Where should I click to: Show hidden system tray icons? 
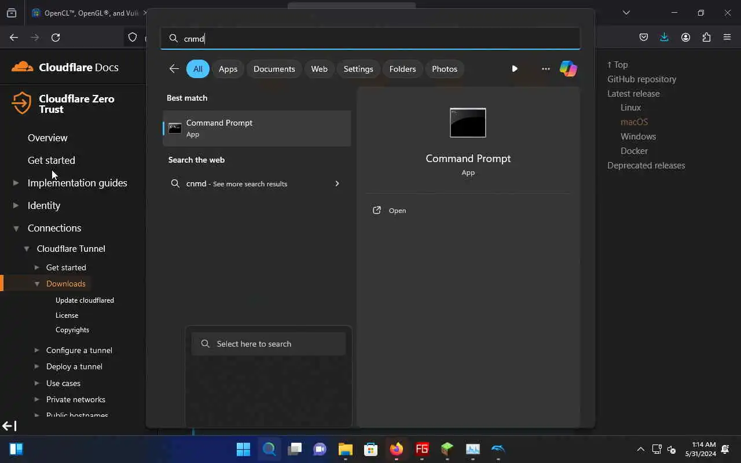click(x=640, y=449)
